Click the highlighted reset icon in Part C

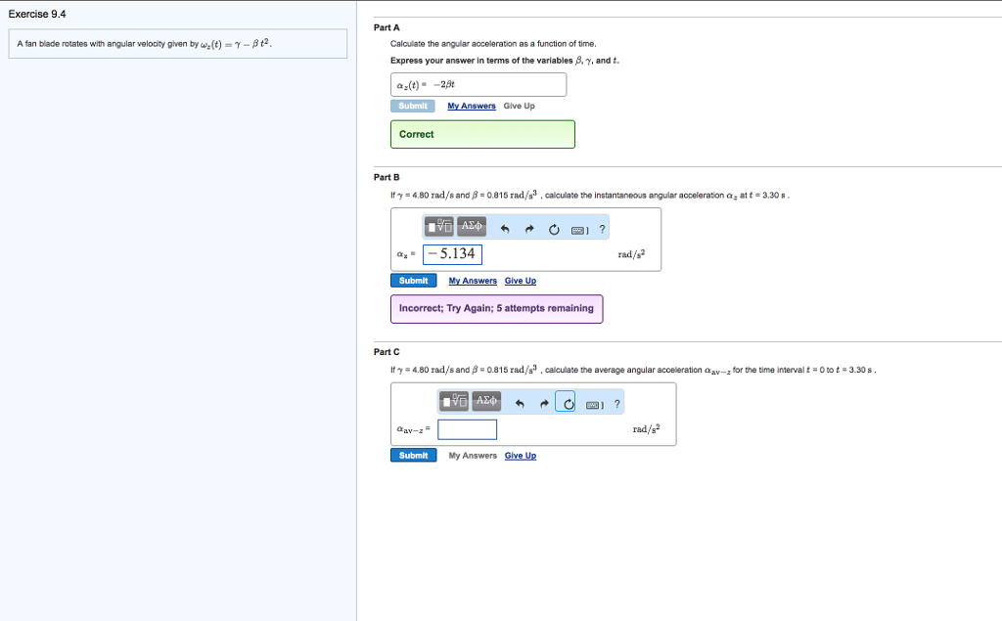(567, 402)
